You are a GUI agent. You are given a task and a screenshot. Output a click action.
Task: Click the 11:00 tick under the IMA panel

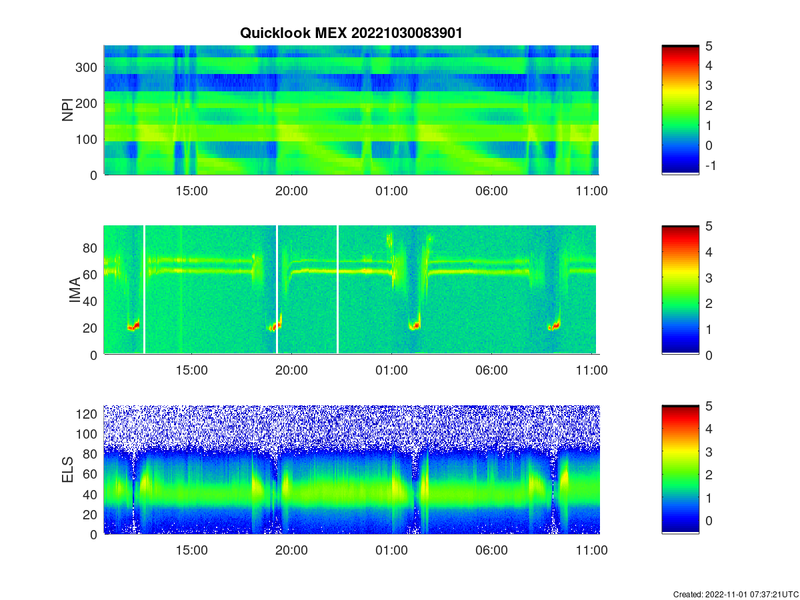click(x=592, y=370)
